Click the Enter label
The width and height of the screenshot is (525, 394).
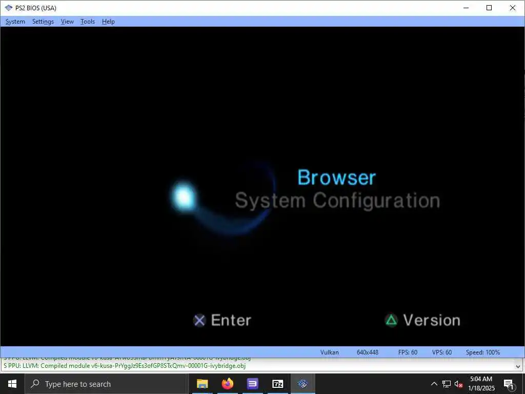(231, 320)
